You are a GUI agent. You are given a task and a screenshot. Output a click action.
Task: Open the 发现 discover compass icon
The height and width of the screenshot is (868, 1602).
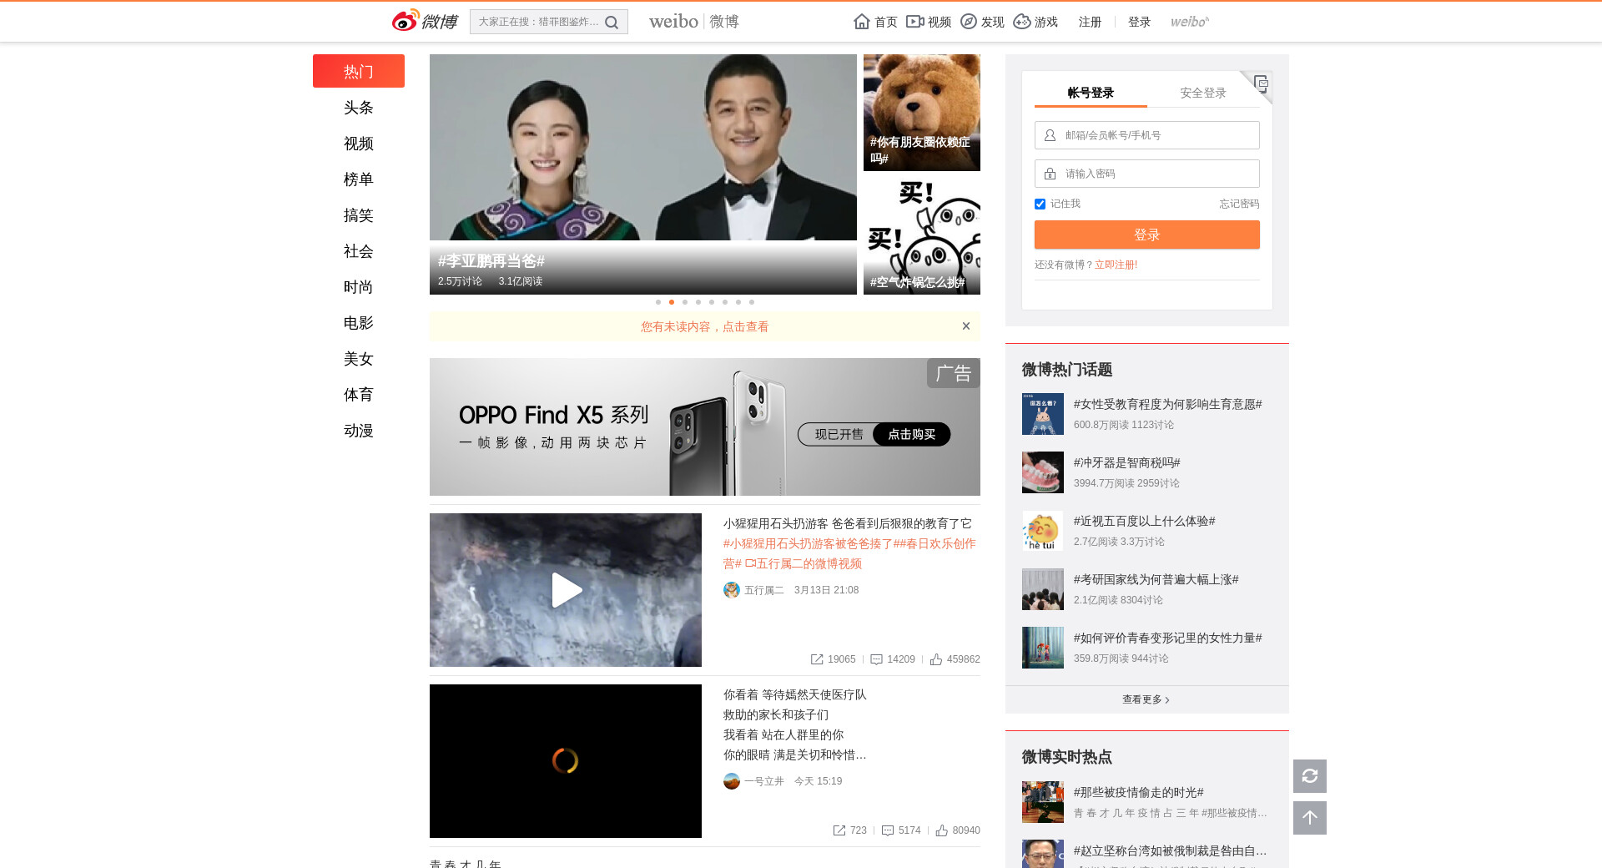969,22
